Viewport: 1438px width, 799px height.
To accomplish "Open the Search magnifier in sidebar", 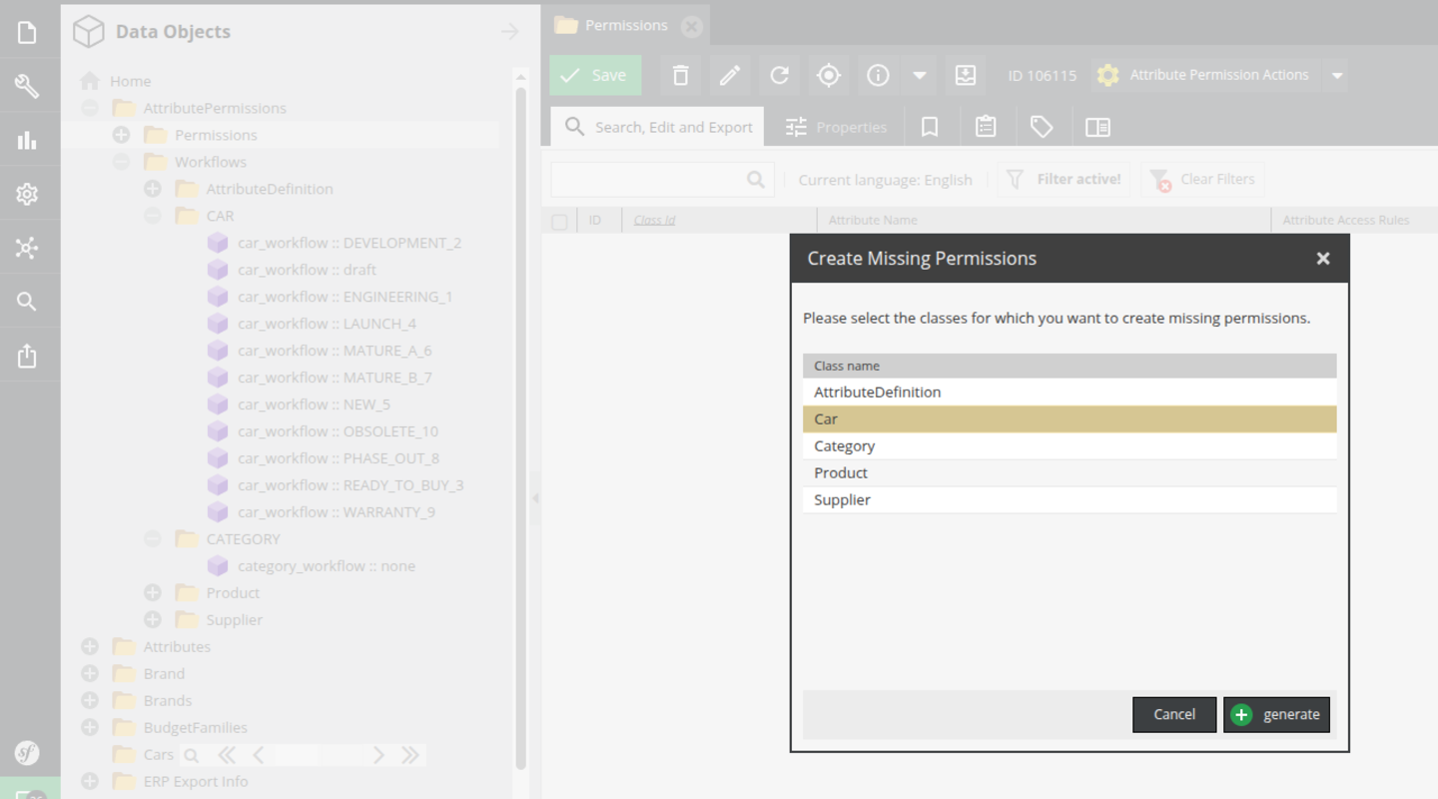I will pyautogui.click(x=27, y=302).
